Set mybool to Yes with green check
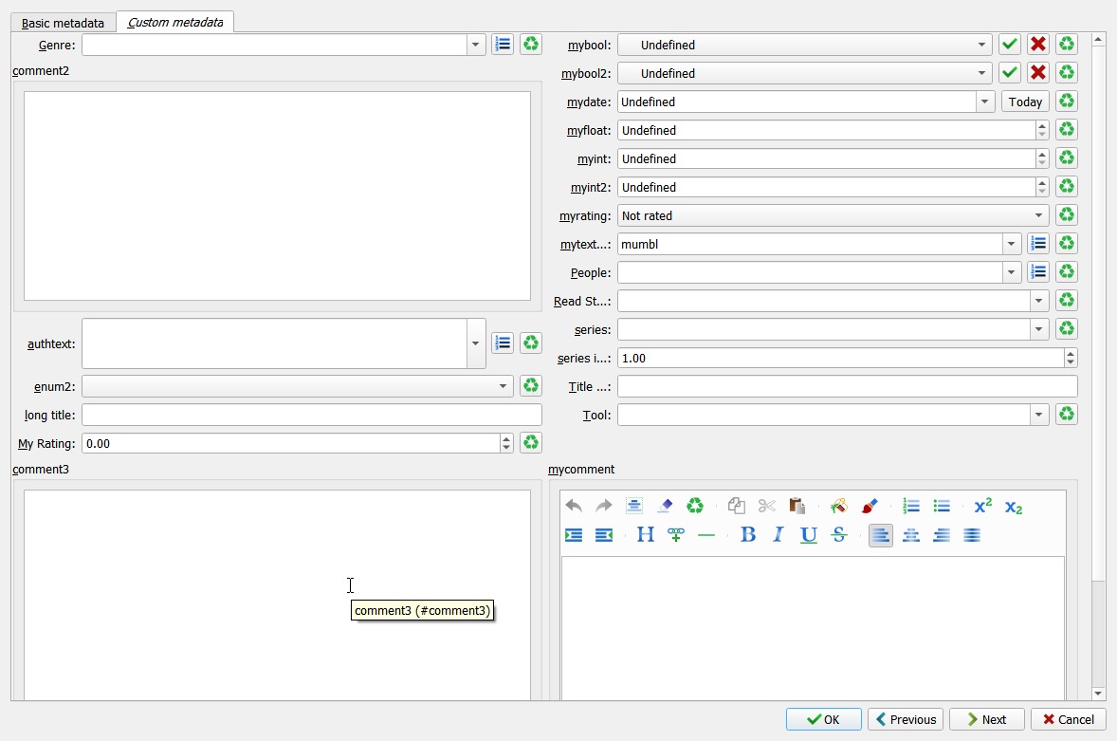 coord(1010,45)
